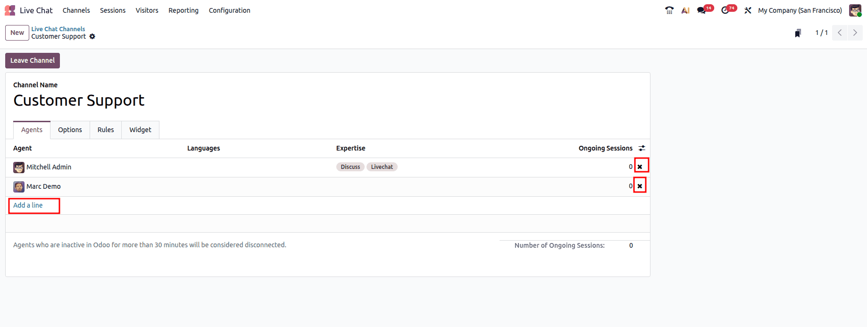Open the Reporting menu
Viewport: 867px width, 327px height.
tap(183, 10)
